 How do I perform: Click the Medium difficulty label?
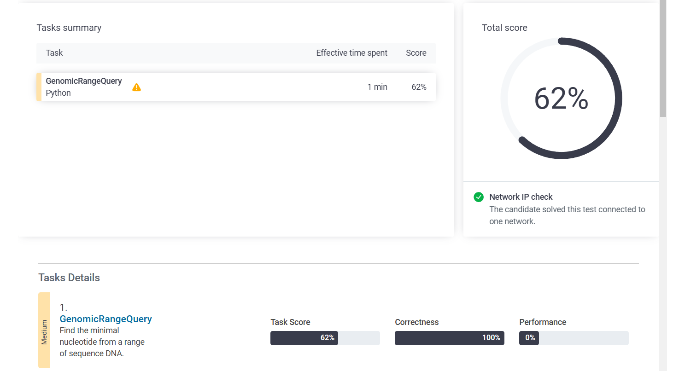click(x=44, y=330)
